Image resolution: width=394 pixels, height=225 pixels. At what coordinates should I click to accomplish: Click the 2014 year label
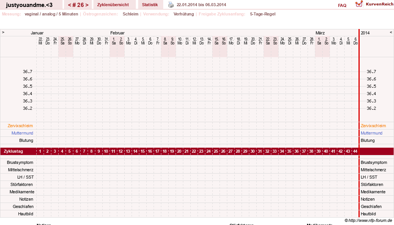[x=365, y=33]
